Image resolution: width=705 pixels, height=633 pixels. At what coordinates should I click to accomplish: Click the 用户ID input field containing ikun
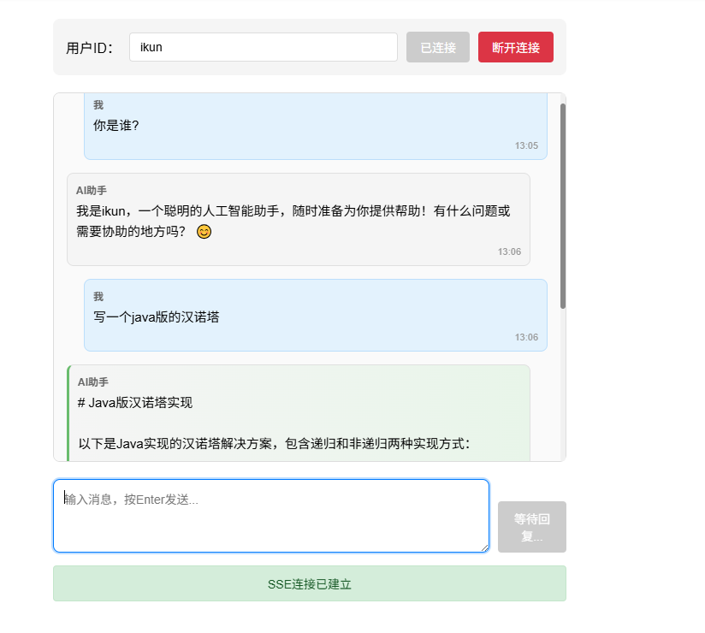coord(263,47)
